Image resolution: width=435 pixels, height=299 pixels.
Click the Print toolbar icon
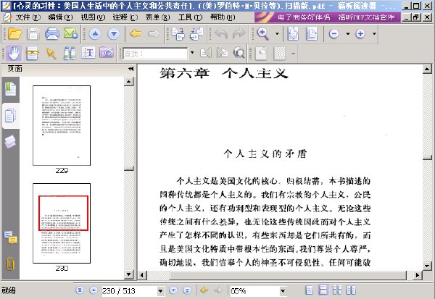click(x=52, y=34)
